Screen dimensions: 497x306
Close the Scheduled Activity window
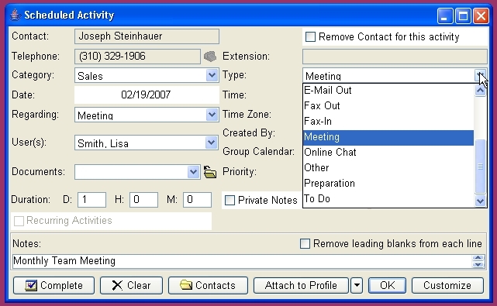[x=481, y=15]
